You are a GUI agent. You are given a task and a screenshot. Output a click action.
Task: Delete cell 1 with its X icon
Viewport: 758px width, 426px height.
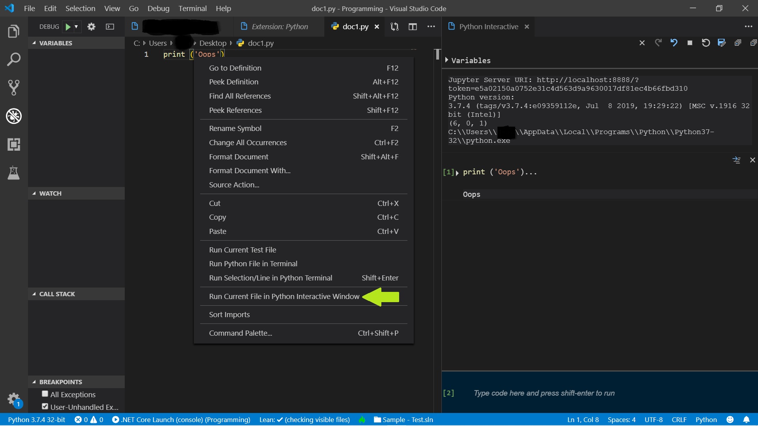tap(752, 160)
